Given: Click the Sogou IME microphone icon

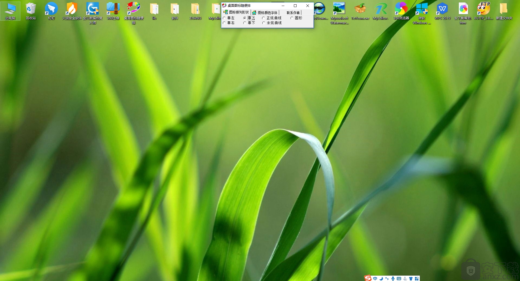Looking at the screenshot, I should [393, 278].
